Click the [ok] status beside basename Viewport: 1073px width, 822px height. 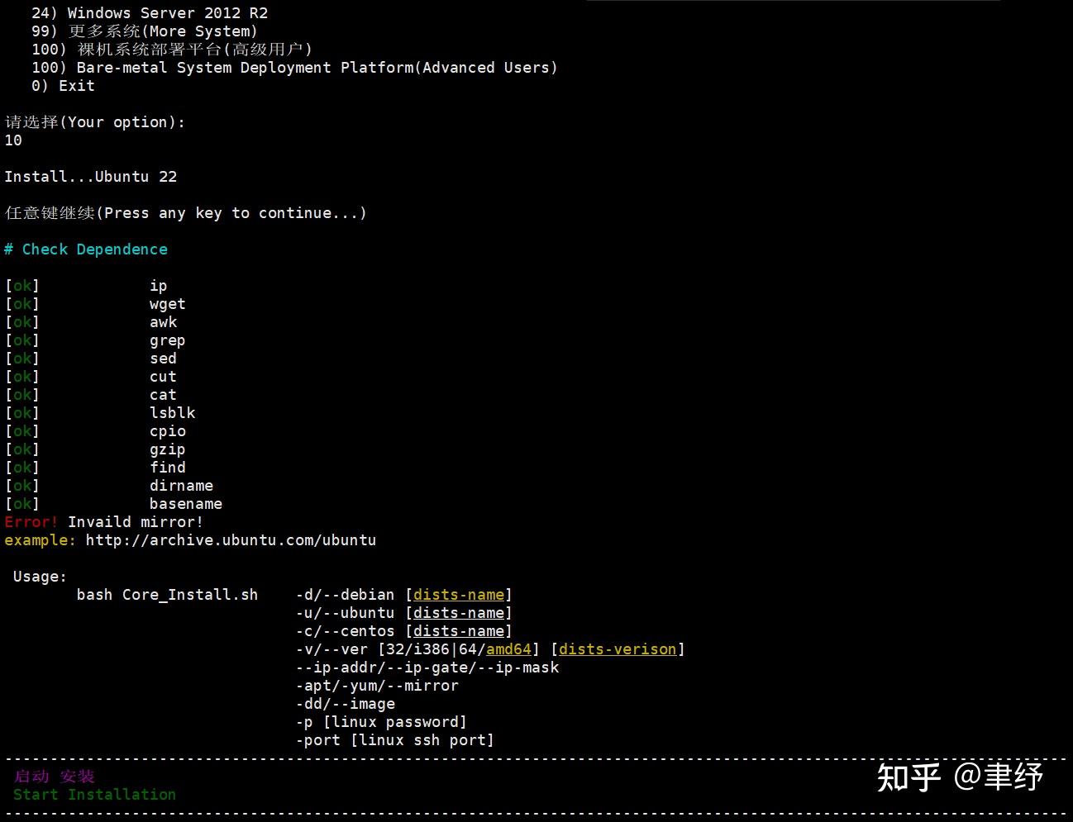tap(22, 504)
